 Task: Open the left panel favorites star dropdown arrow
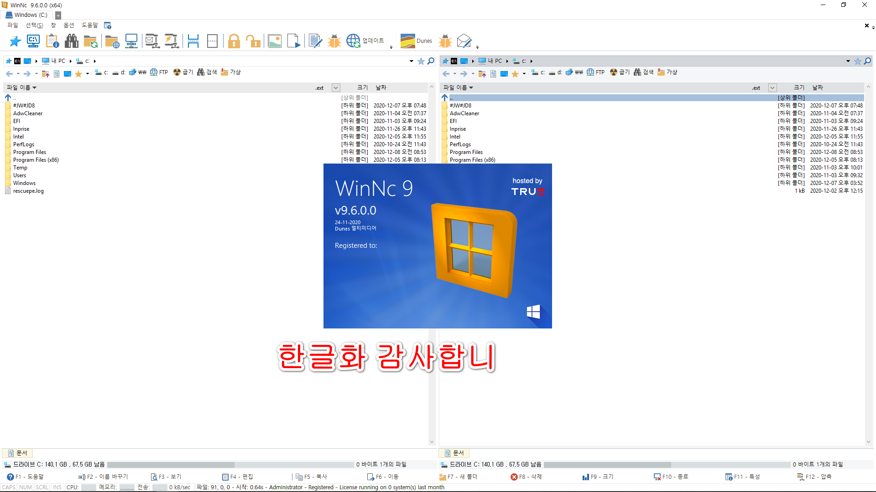(x=88, y=74)
